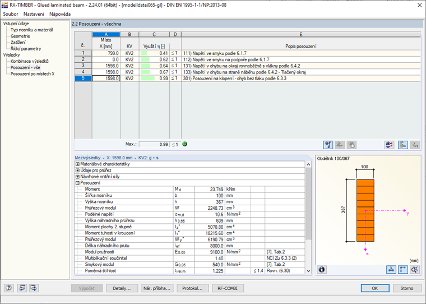Click 'NCI Zu 6.3.3 (2)' reference text
Viewport: 426px width, 304px height.
coord(282,259)
